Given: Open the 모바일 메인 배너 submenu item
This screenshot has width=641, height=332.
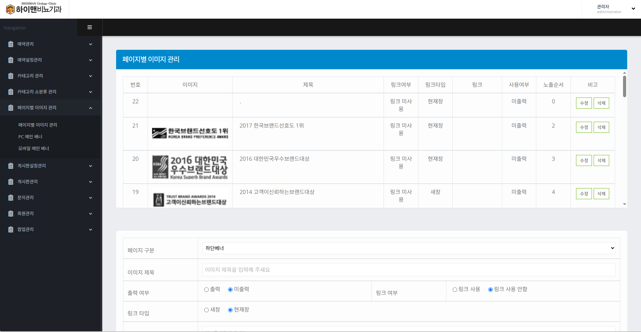Looking at the screenshot, I should (x=34, y=148).
